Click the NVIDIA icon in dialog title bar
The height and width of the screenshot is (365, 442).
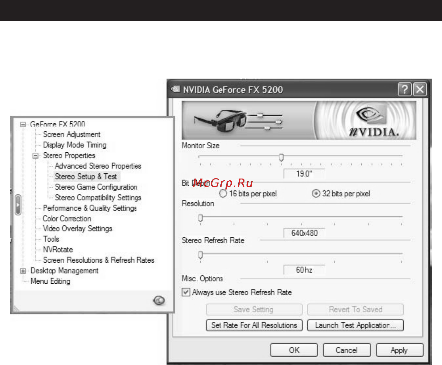[x=175, y=89]
